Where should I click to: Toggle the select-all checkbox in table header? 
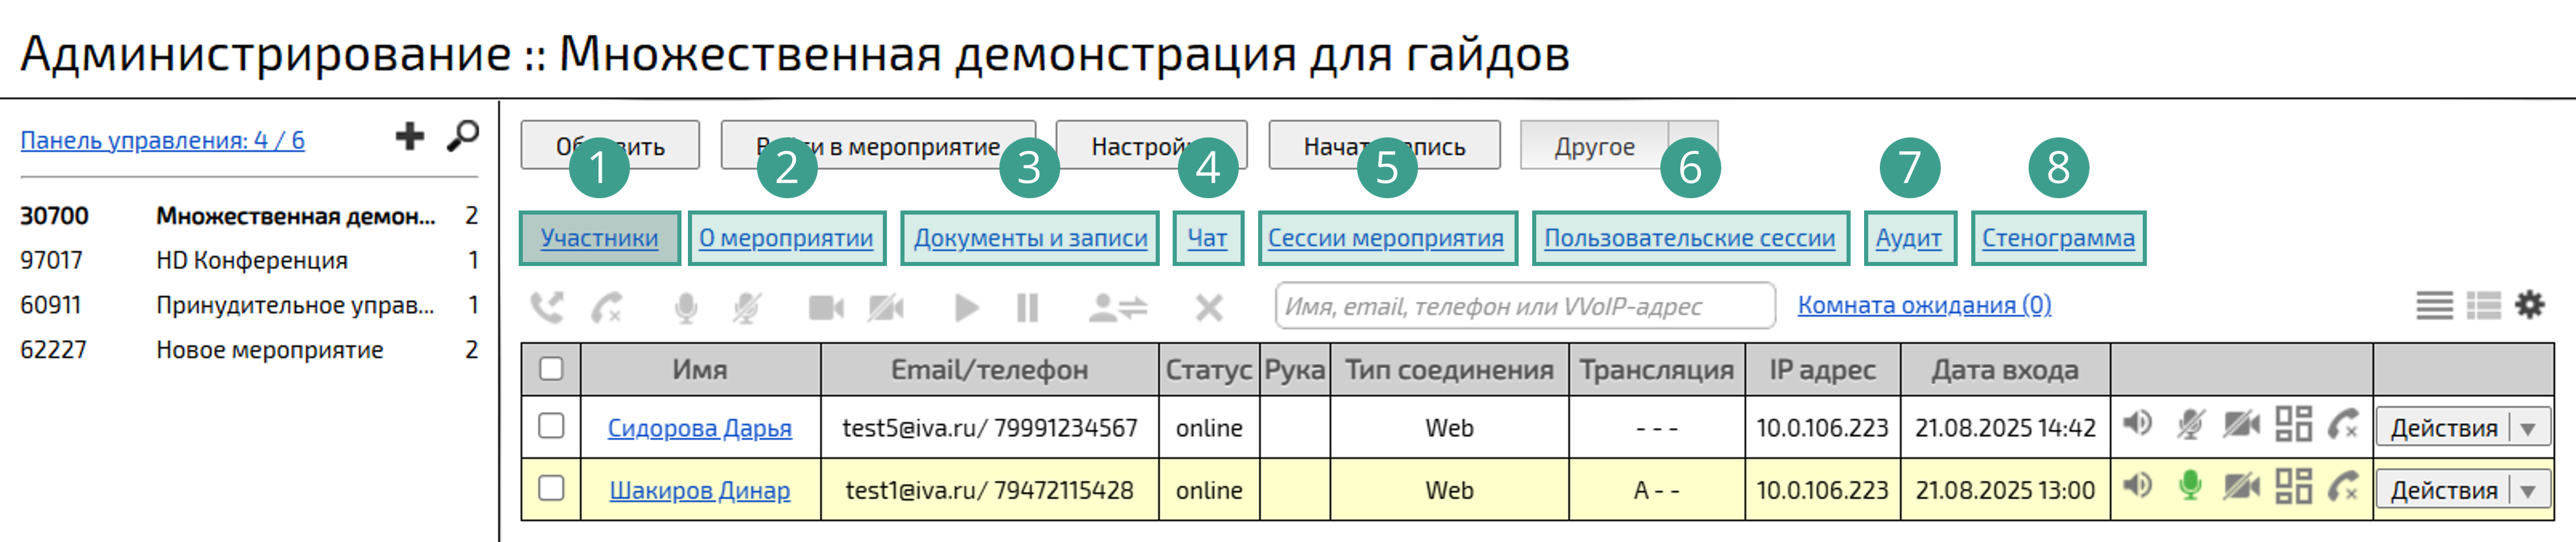tap(551, 370)
